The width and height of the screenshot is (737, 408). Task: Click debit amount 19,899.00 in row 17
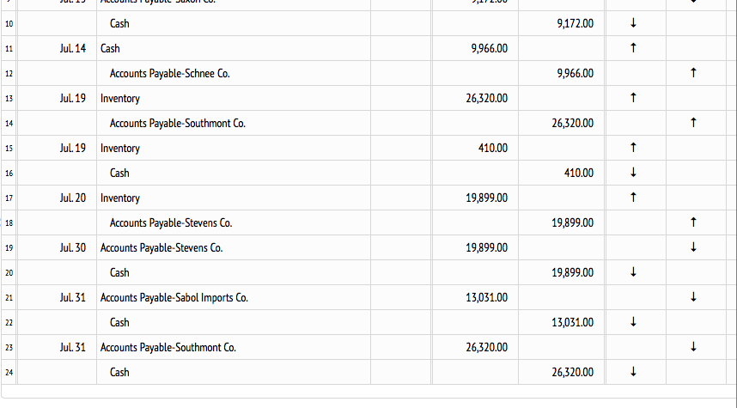coord(487,198)
